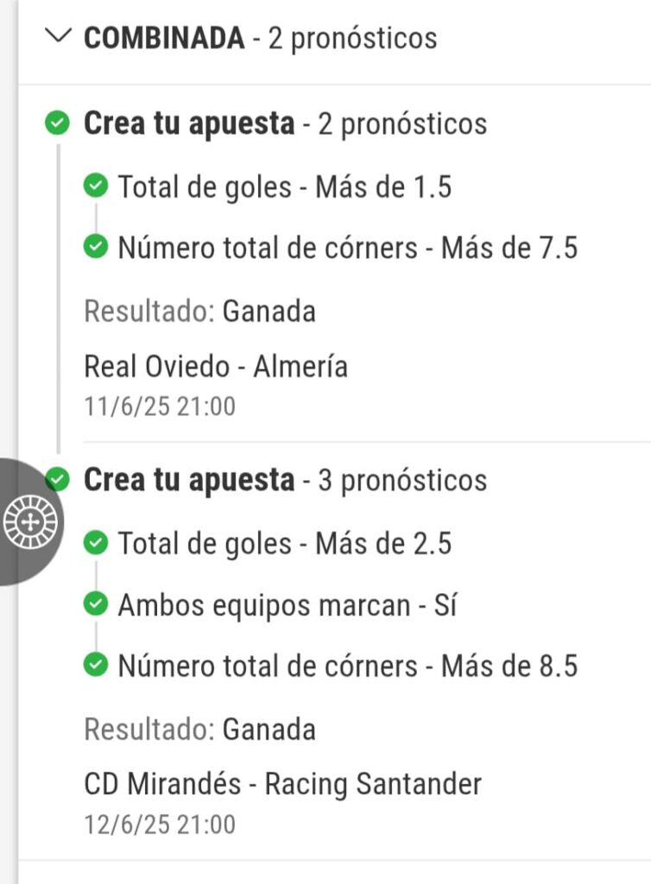Select check icon for Más de 1.5 goals
Image resolution: width=651 pixels, height=884 pixels.
click(x=96, y=186)
